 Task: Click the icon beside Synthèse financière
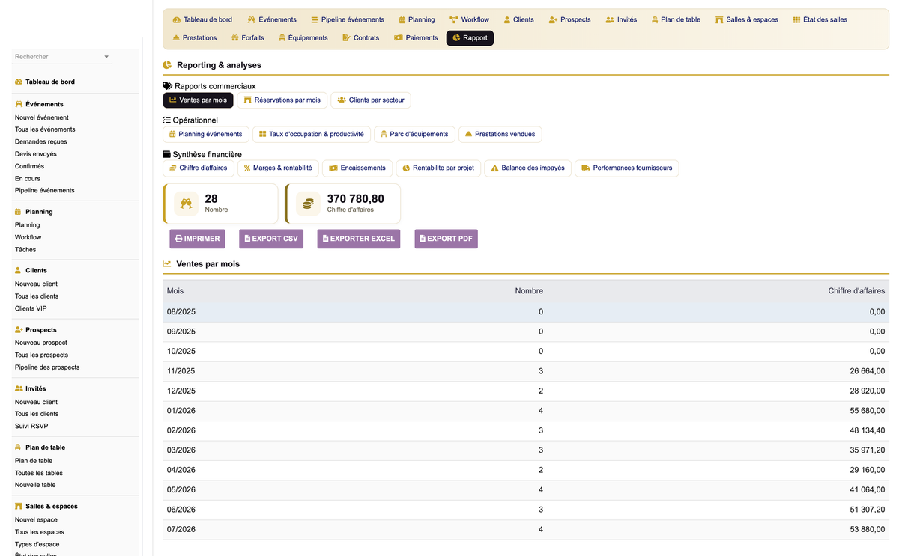(166, 154)
